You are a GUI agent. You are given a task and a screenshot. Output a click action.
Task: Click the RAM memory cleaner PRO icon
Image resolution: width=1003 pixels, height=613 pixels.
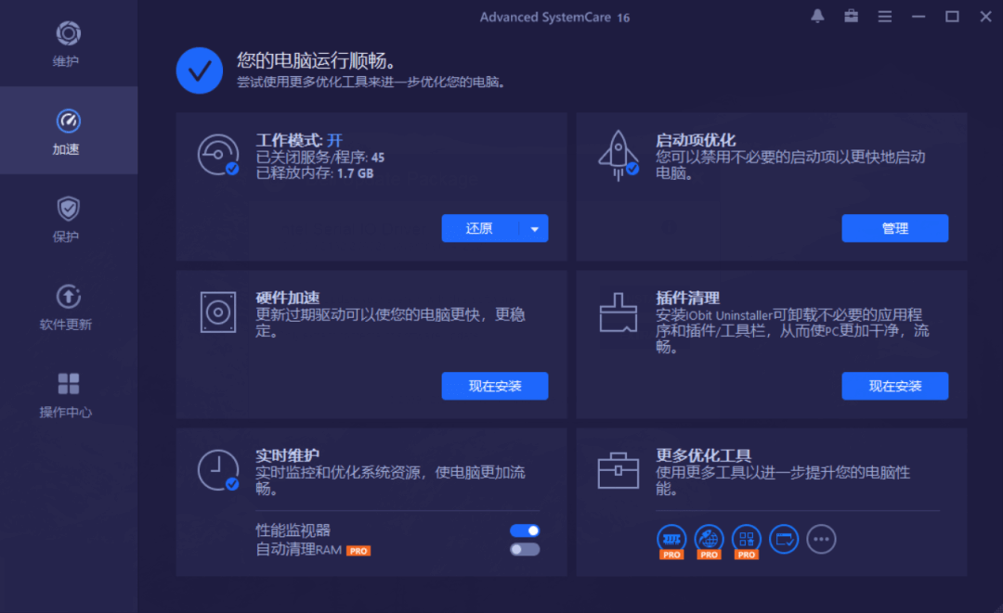(x=671, y=538)
